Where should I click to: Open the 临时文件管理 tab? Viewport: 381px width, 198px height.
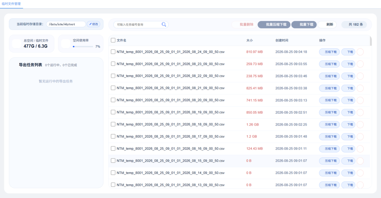11,4
